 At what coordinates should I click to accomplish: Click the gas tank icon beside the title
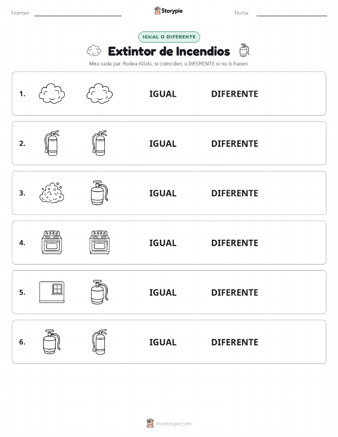[244, 51]
